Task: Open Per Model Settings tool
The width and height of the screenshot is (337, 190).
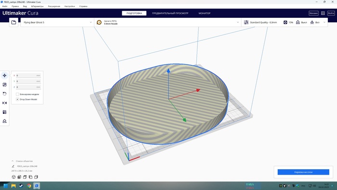Action: tap(4, 112)
